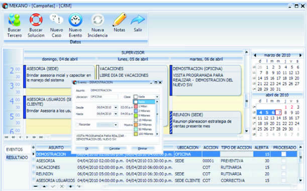
Task: Click the refresh dot icon below grid
Action: (x=70, y=186)
